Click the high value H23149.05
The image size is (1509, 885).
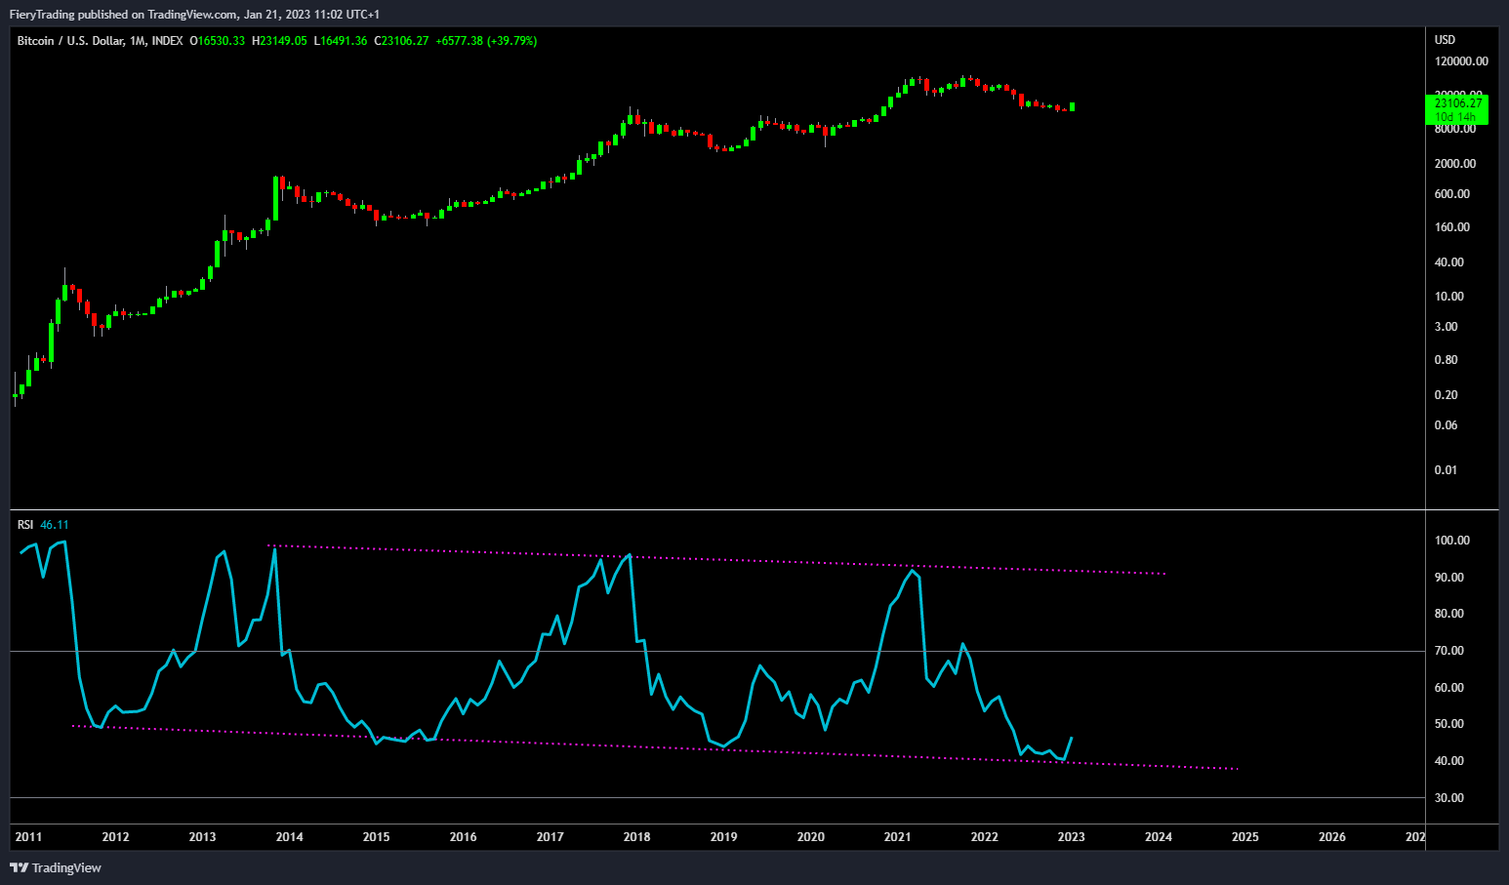279,41
